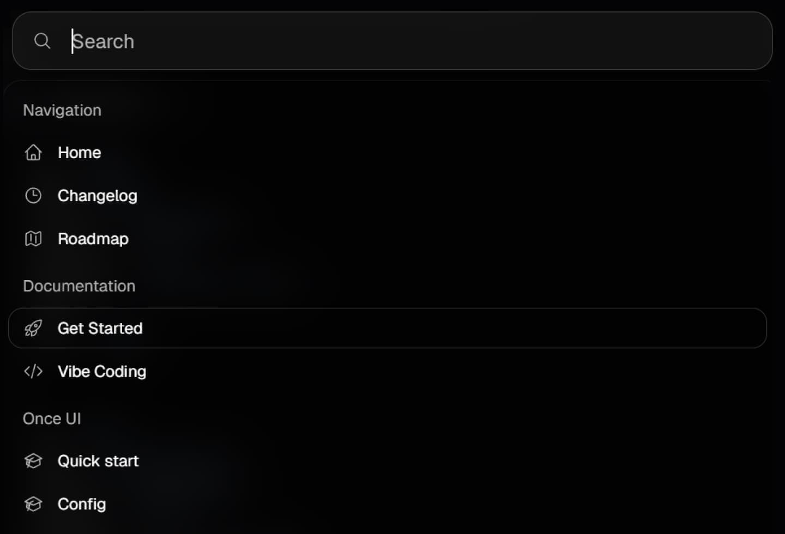785x534 pixels.
Task: Open the Home navigation item
Action: coord(80,153)
